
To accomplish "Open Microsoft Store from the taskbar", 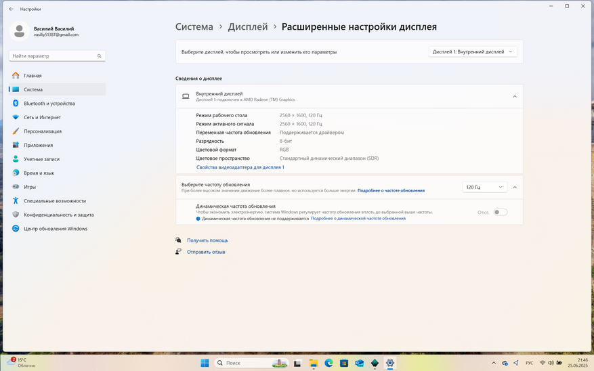I will pos(344,363).
